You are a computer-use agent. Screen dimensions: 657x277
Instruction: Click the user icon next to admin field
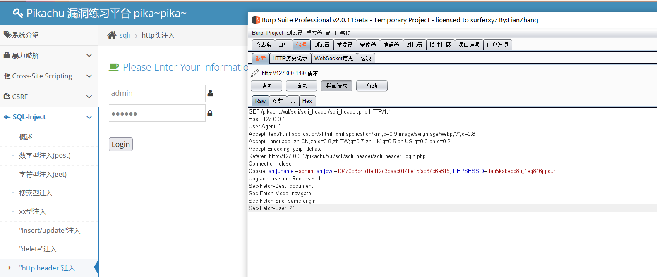(210, 93)
